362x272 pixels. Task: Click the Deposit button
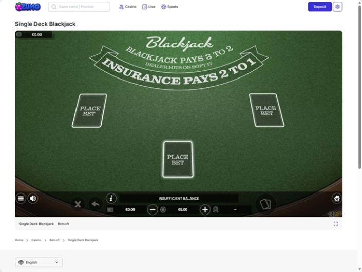319,7
